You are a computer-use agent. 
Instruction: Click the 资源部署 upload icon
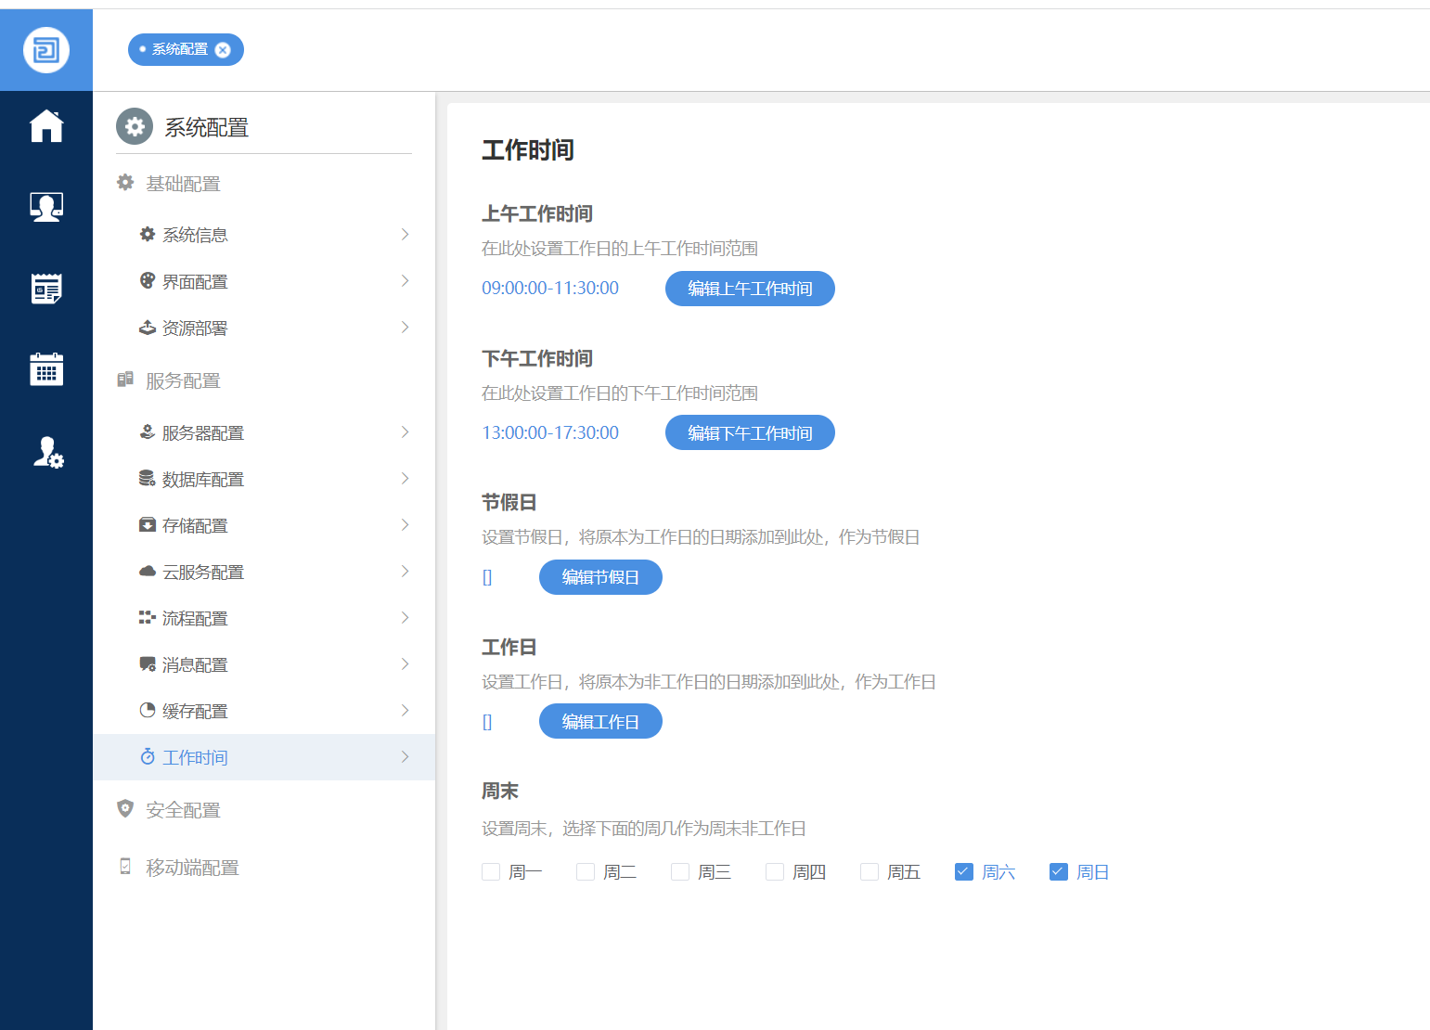(148, 328)
